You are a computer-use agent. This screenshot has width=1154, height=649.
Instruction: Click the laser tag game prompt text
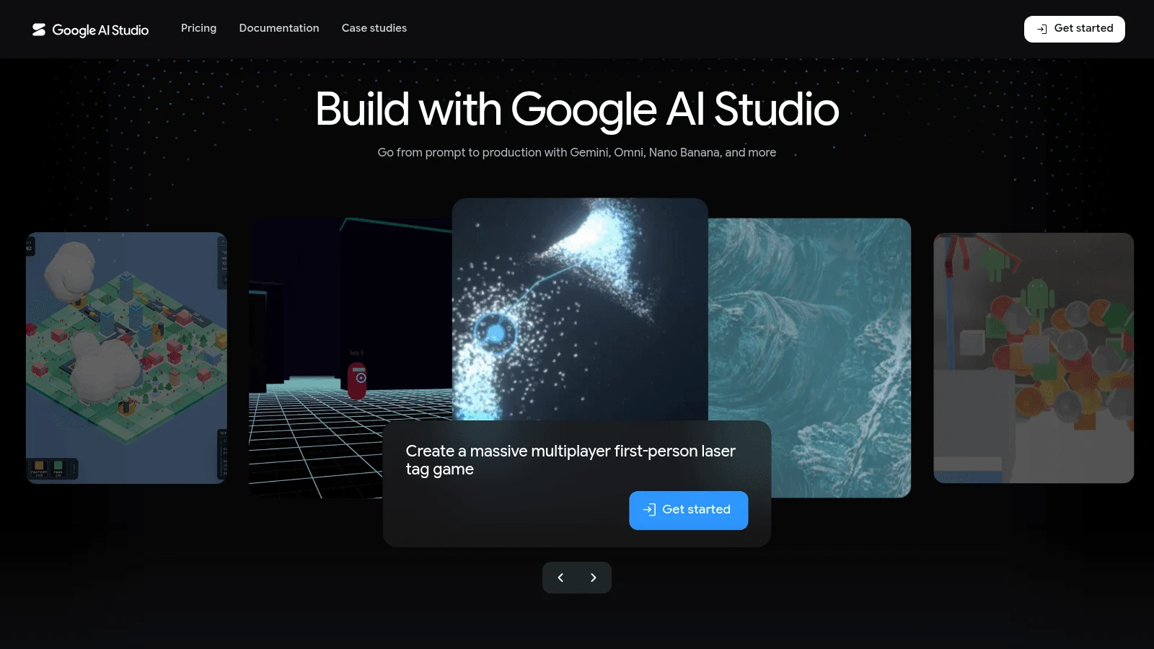571,460
